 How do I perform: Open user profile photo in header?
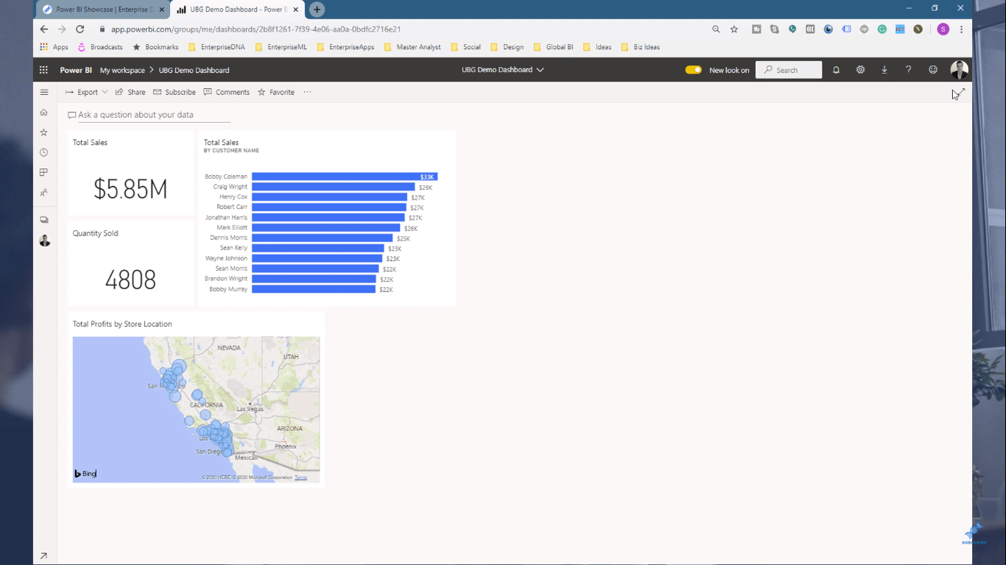pos(959,70)
